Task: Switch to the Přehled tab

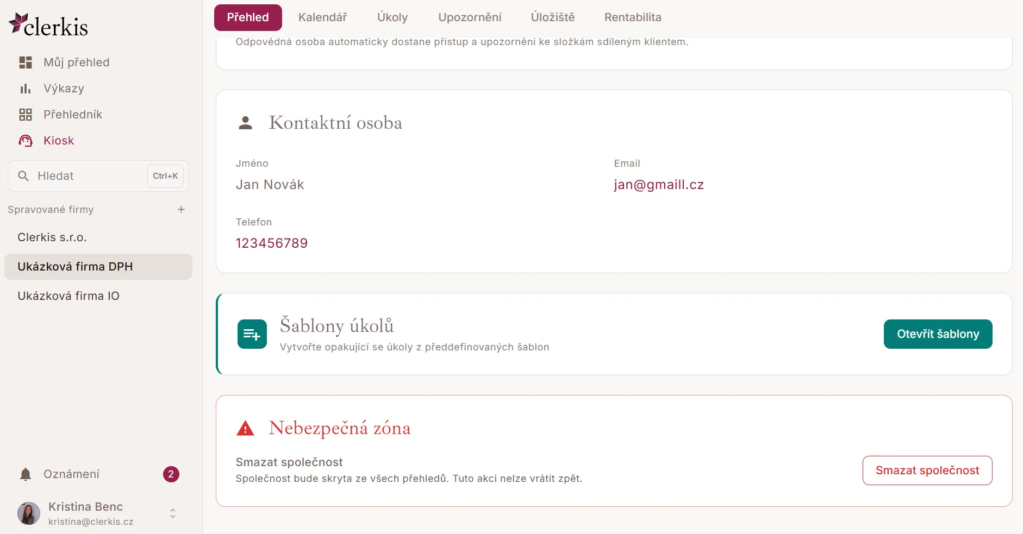Action: pyautogui.click(x=248, y=17)
